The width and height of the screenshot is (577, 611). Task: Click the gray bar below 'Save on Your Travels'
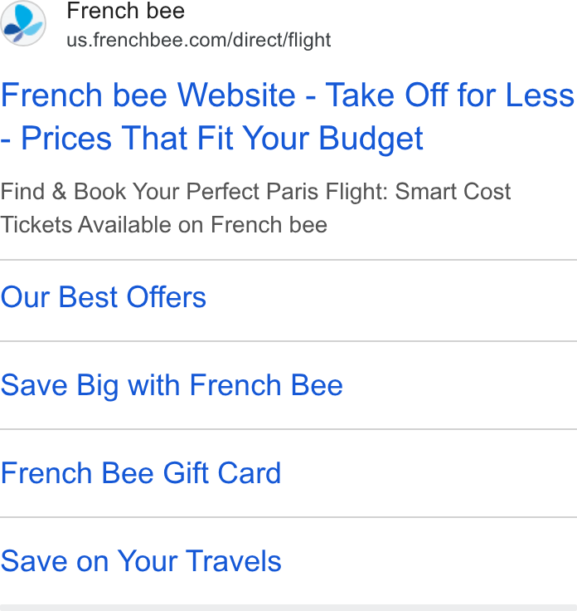(x=288, y=608)
